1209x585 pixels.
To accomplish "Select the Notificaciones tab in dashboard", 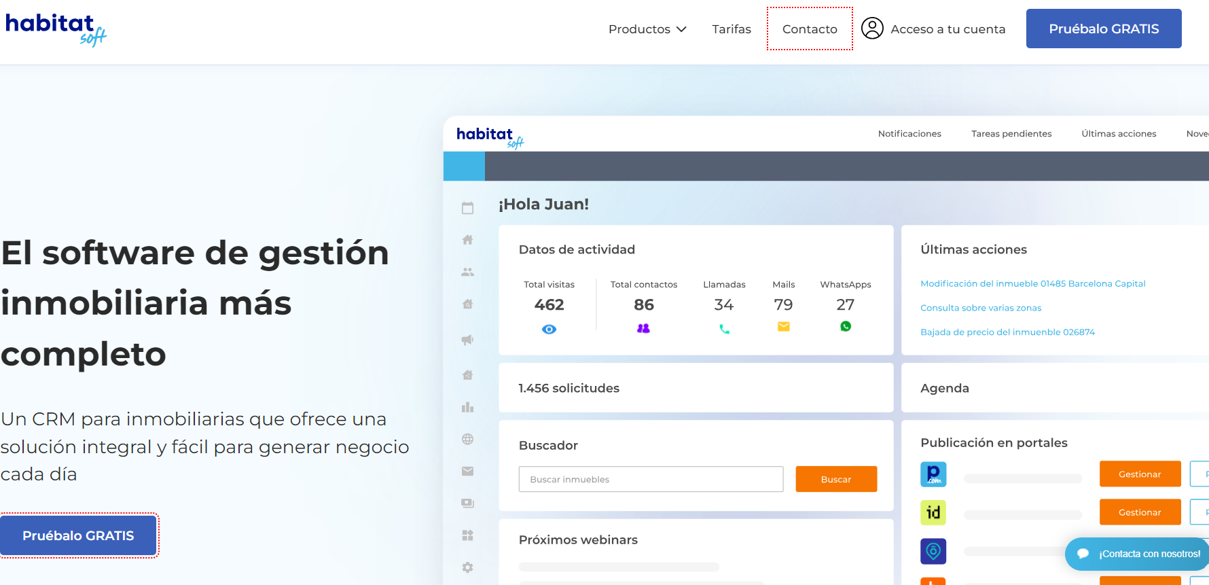I will pos(909,134).
